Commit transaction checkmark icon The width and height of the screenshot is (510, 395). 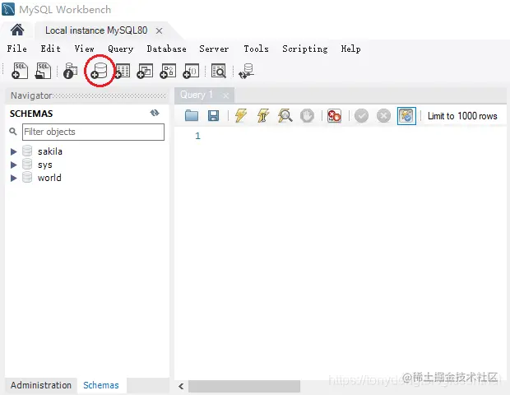tap(361, 115)
